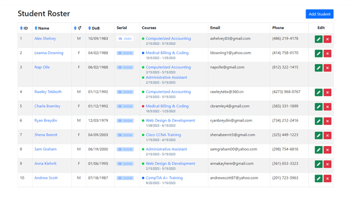The image size is (351, 197).
Task: Delete Andrew Scott with red X icon
Action: (x=327, y=178)
